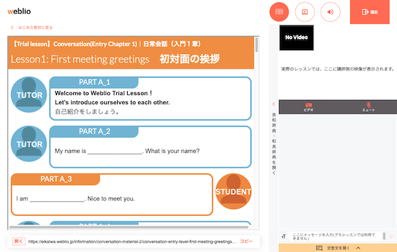
Task: Click the up chevron on the phrases bar
Action: coord(358,248)
